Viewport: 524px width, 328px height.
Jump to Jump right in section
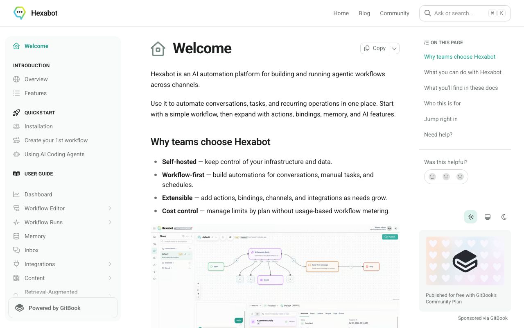441,119
